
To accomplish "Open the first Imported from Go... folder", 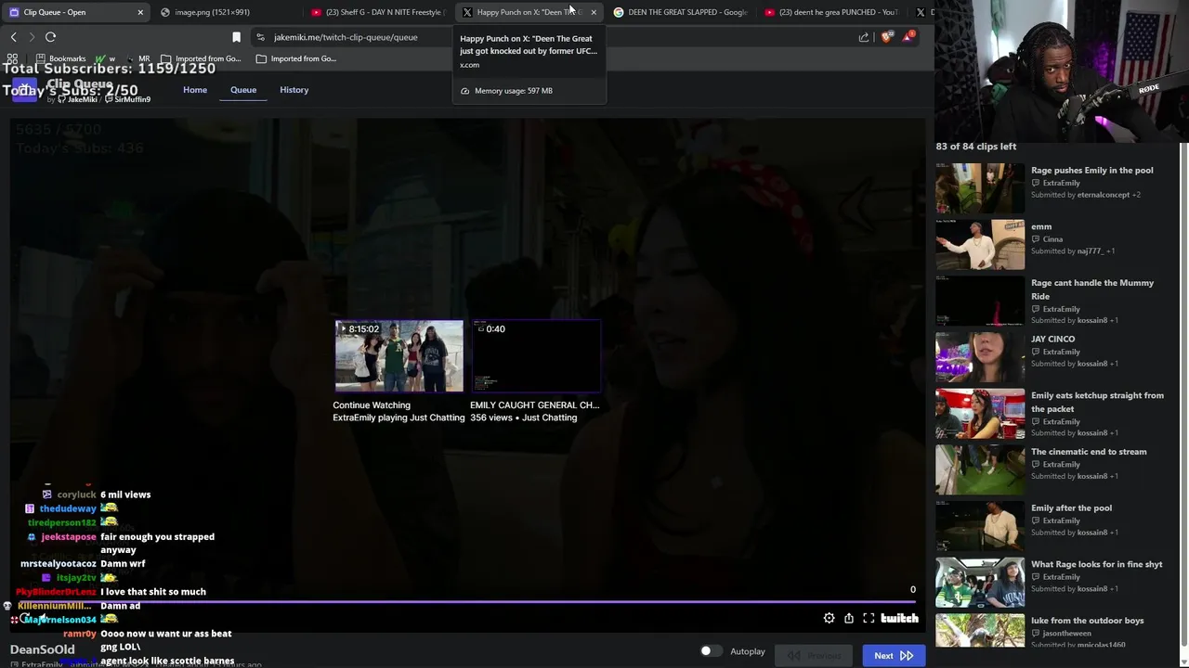I will (x=201, y=58).
